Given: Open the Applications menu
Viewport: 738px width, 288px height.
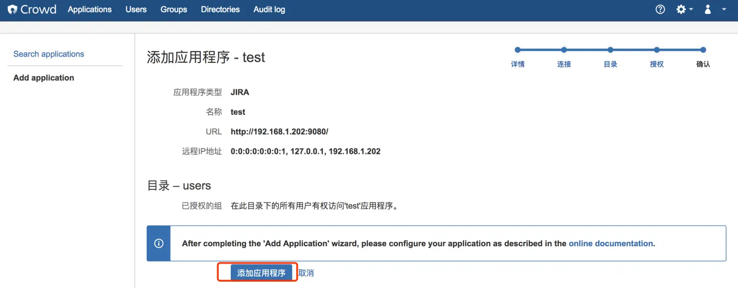Looking at the screenshot, I should (x=90, y=10).
